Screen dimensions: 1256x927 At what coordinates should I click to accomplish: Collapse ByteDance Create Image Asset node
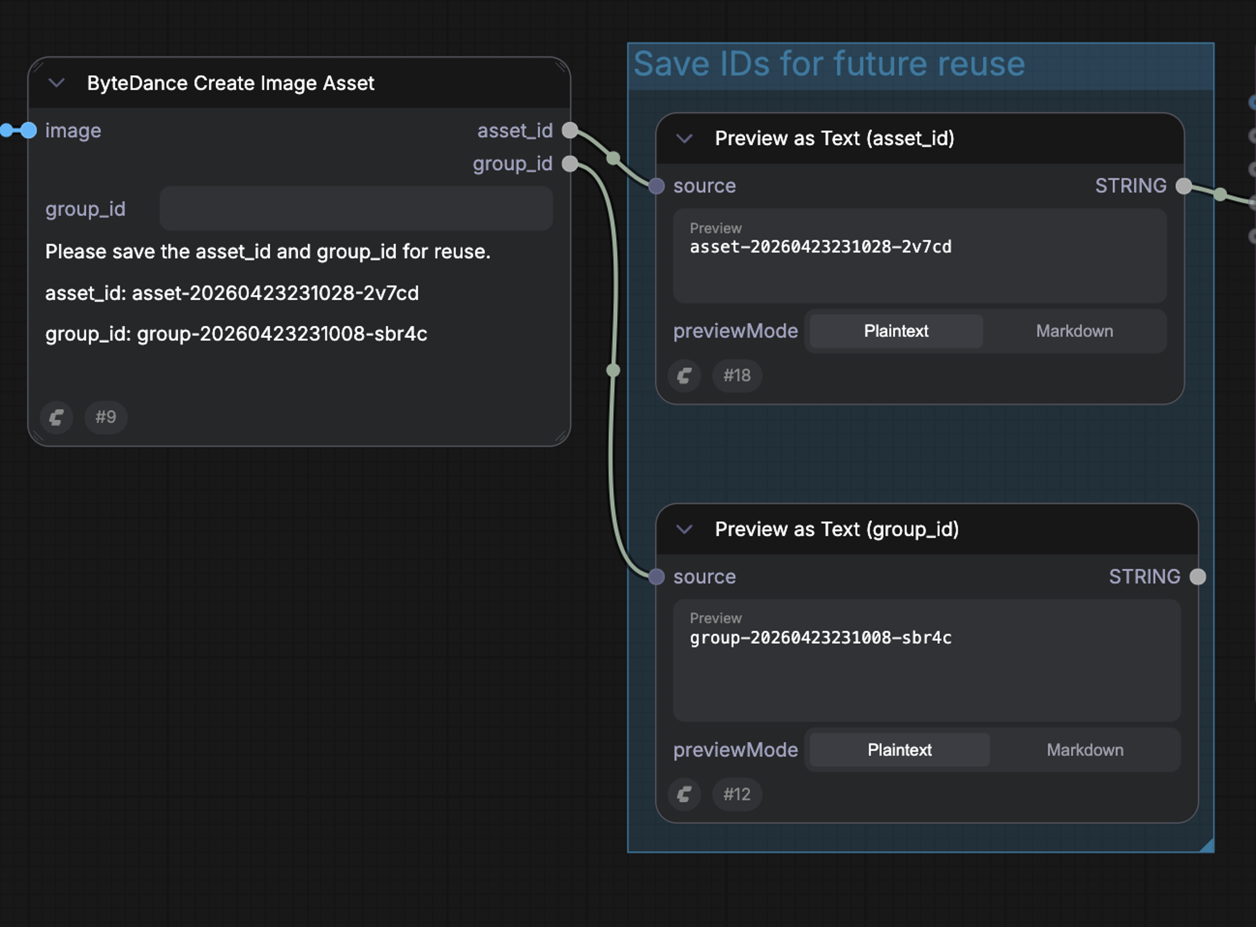click(57, 83)
